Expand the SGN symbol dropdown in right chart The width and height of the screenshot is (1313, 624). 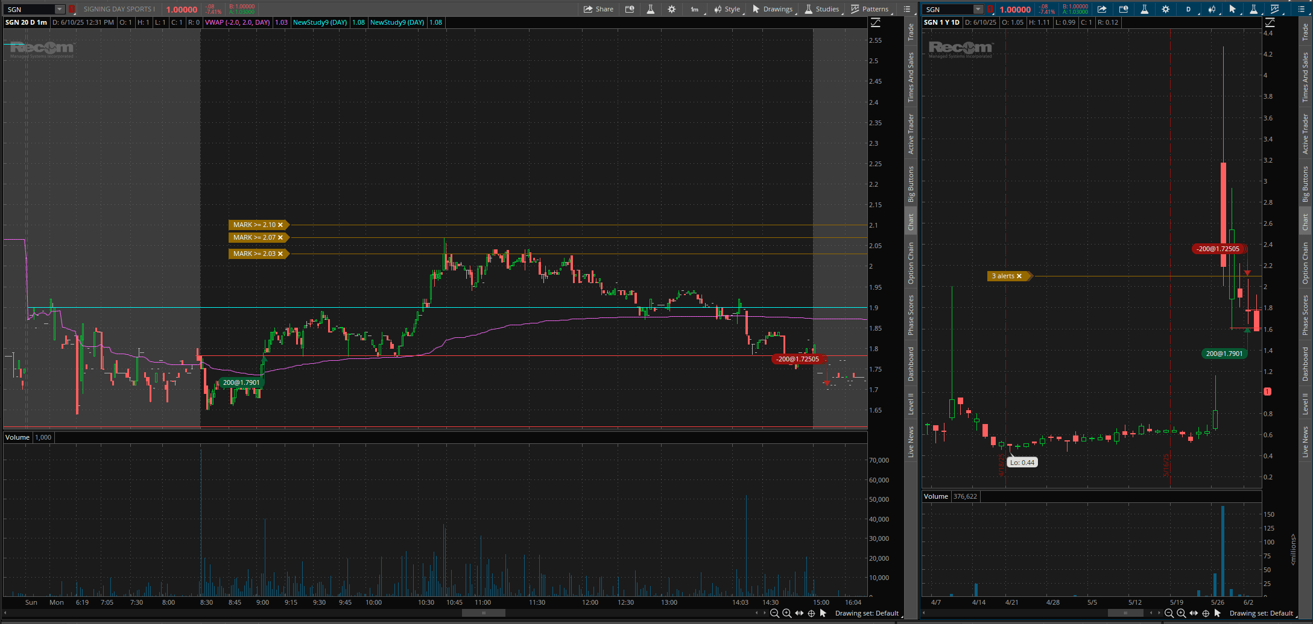tap(978, 9)
